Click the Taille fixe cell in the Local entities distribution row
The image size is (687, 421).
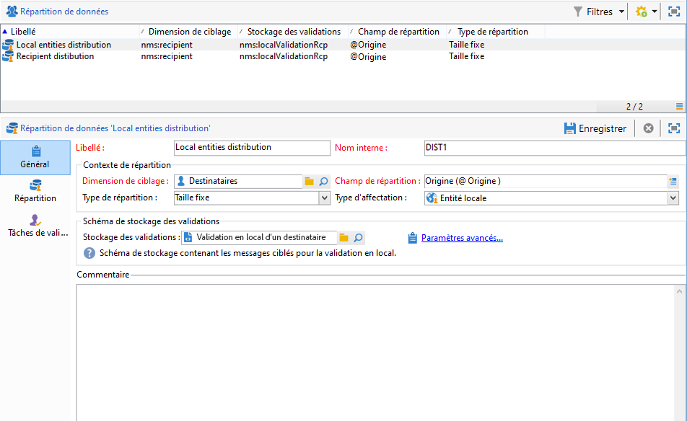[x=467, y=45]
